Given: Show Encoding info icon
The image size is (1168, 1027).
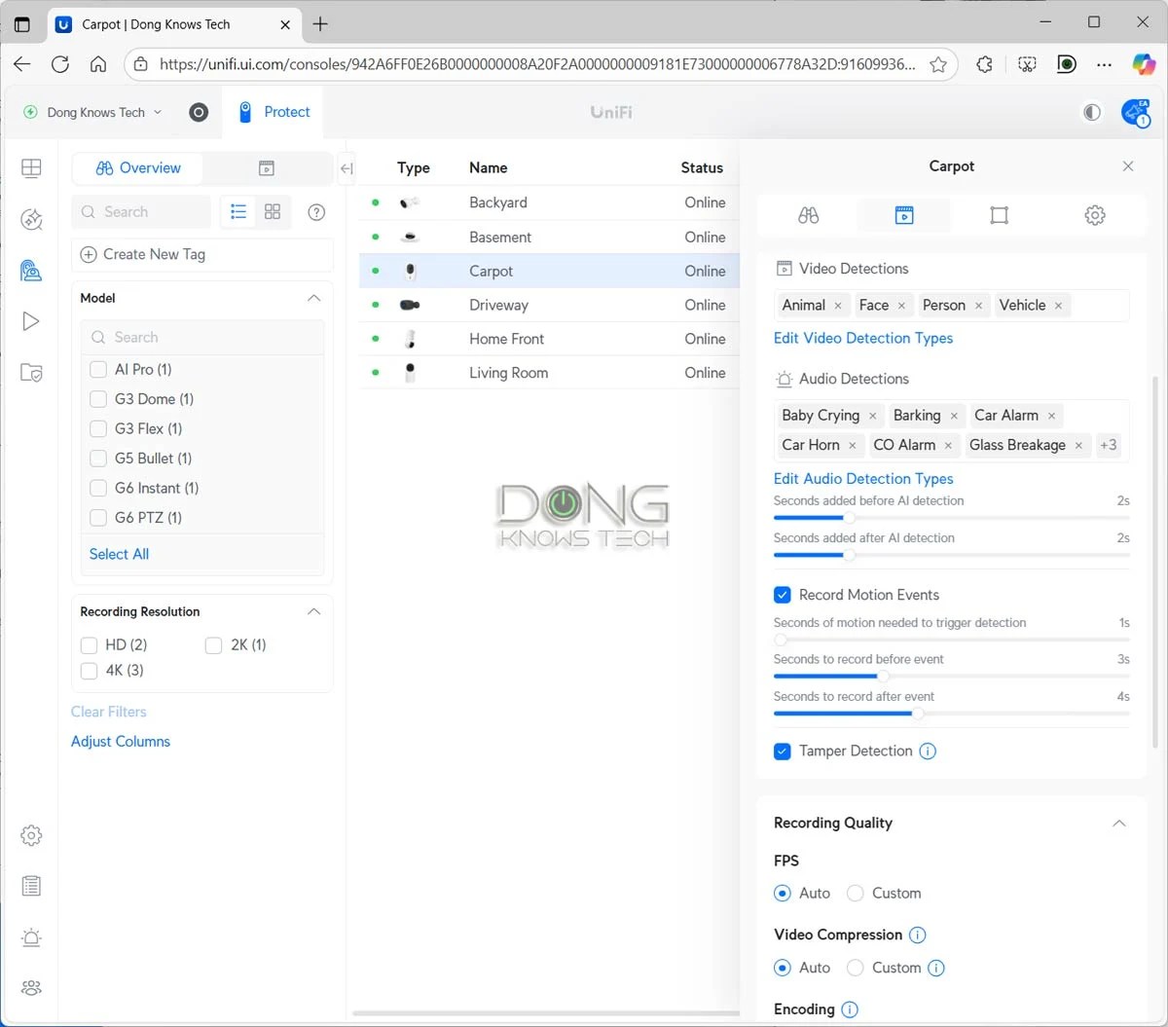Looking at the screenshot, I should (x=850, y=1009).
